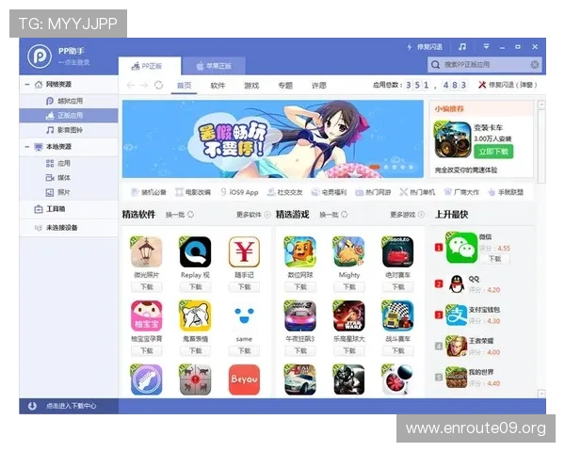Open the Replay video app icon
The image size is (565, 452).
pyautogui.click(x=195, y=251)
